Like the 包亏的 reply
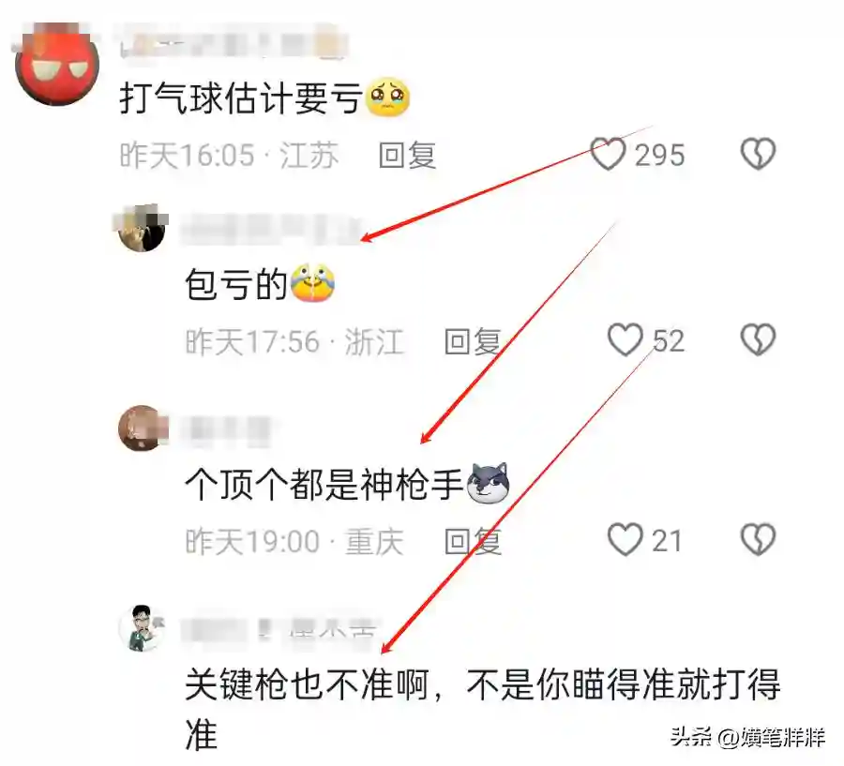The height and width of the screenshot is (766, 844). click(625, 340)
